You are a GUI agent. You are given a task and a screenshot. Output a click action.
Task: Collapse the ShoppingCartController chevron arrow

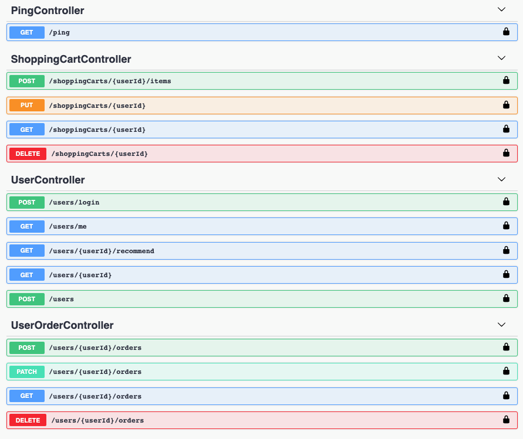point(501,58)
